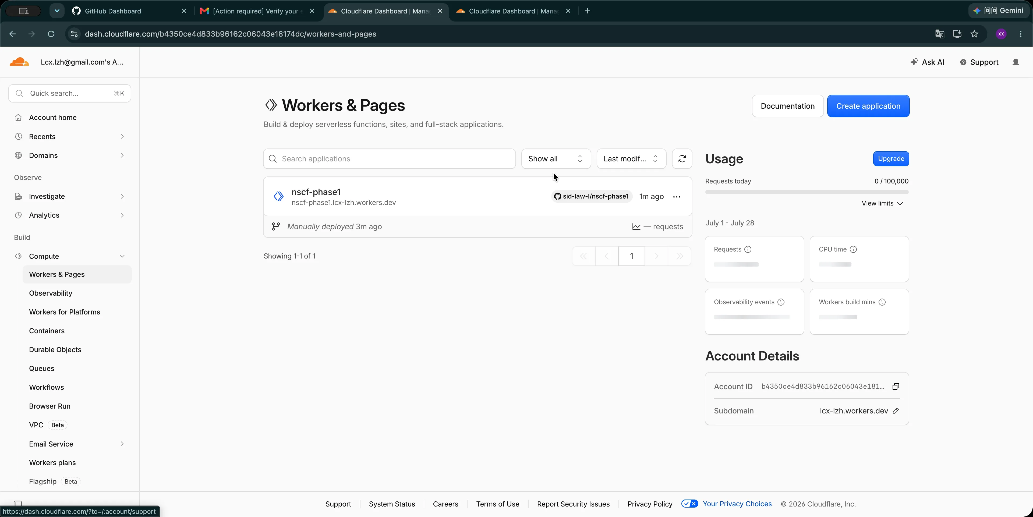Viewport: 1033px width, 517px height.
Task: Open the nscf-phase1 three-dot menu
Action: pyautogui.click(x=677, y=197)
